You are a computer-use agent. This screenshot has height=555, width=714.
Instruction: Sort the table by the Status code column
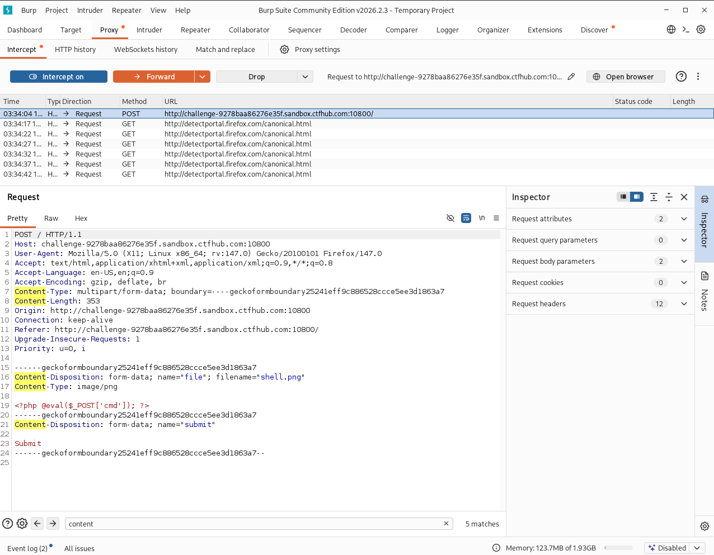click(640, 101)
